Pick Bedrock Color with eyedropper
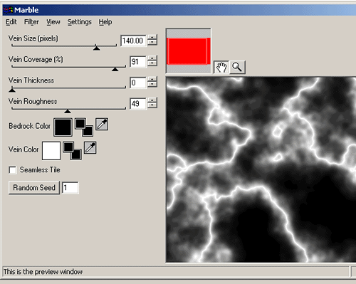The width and height of the screenshot is (356, 284). 102,124
